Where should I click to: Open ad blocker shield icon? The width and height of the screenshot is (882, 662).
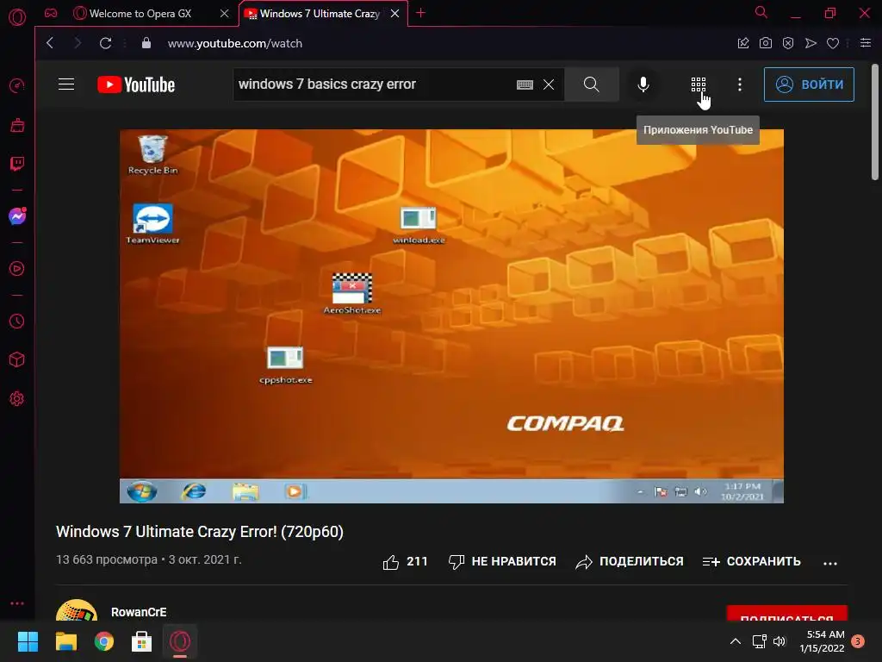tap(788, 43)
